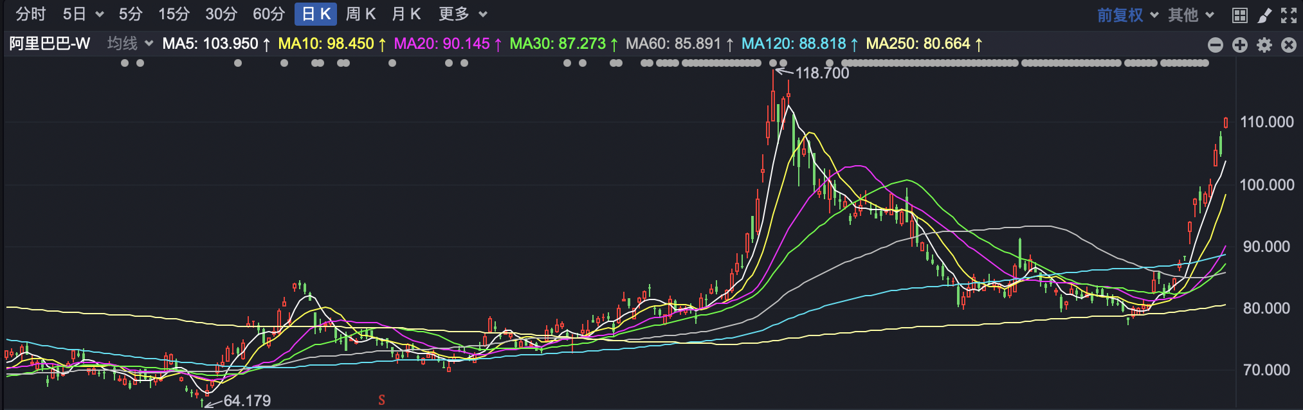Choose the 60分 interval
The image size is (1303, 410).
tap(268, 14)
